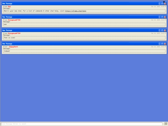
Task: Open the emoji picker beside the message input
Action: coord(166,124)
